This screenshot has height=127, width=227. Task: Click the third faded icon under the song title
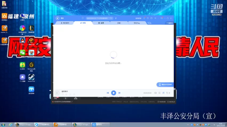(x=70, y=95)
